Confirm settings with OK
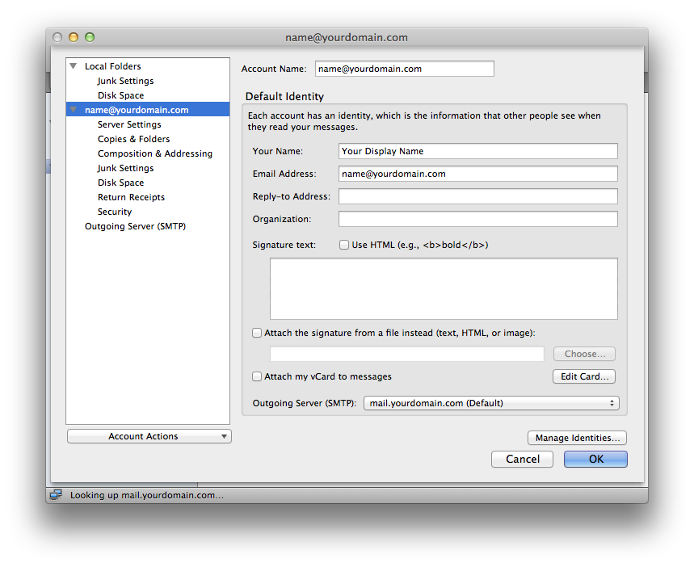694x567 pixels. click(x=595, y=459)
